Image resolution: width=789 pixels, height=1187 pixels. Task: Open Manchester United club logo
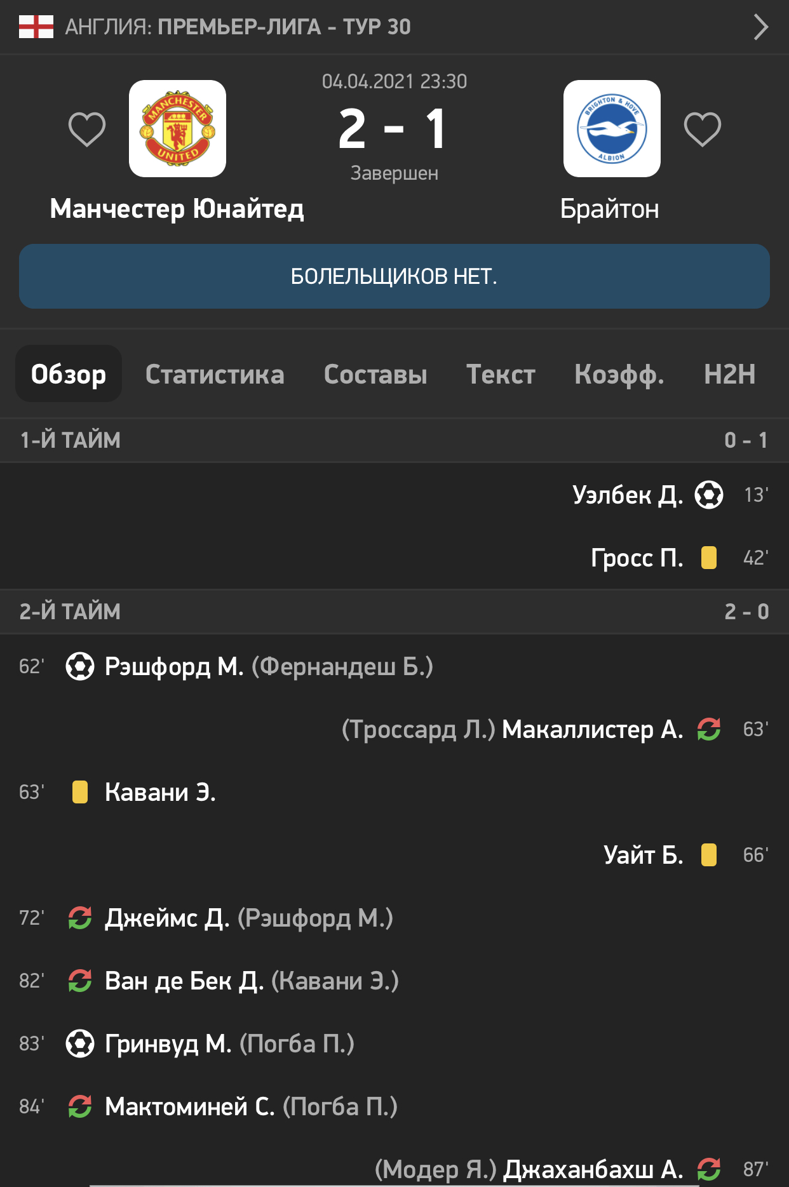pos(177,128)
